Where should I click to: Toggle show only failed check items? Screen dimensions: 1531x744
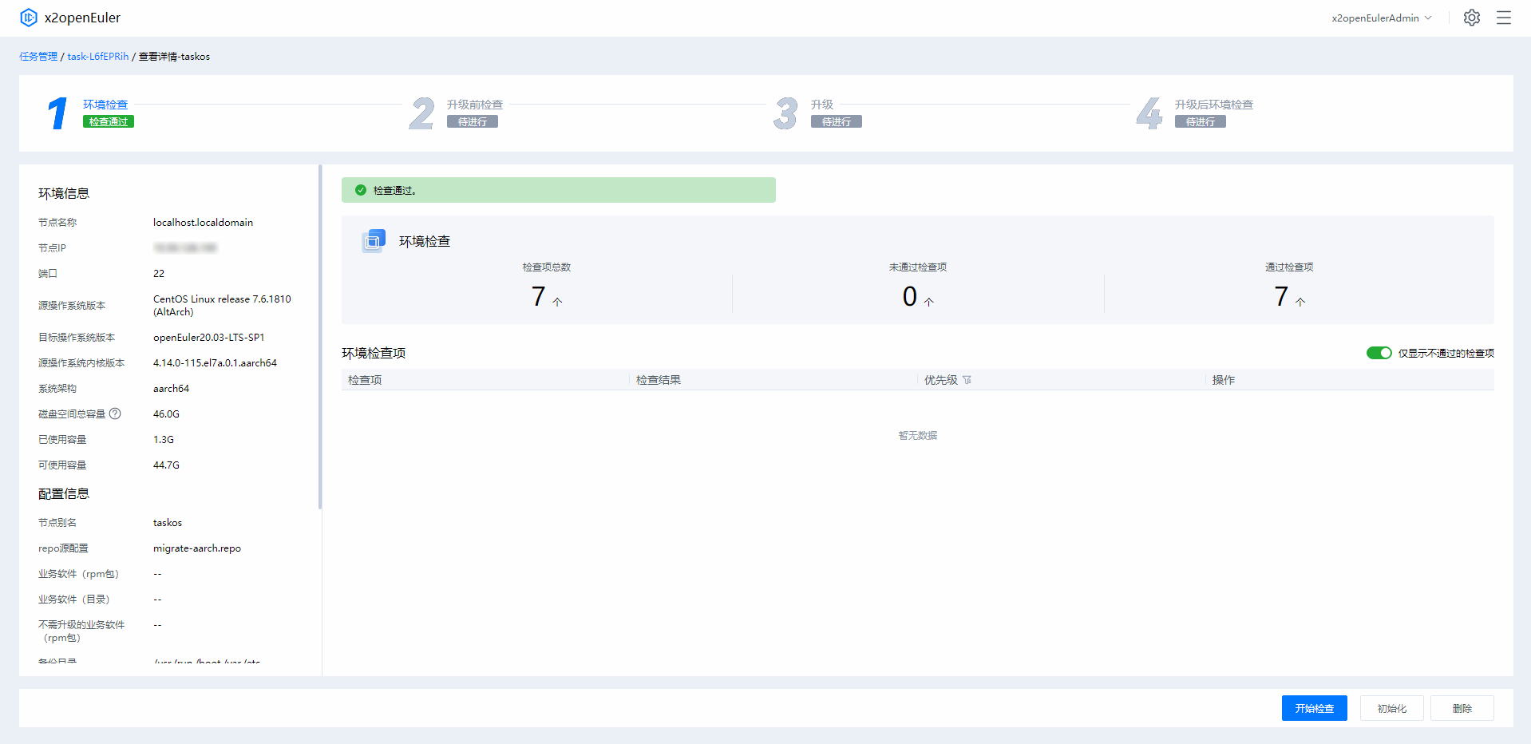[x=1379, y=353]
